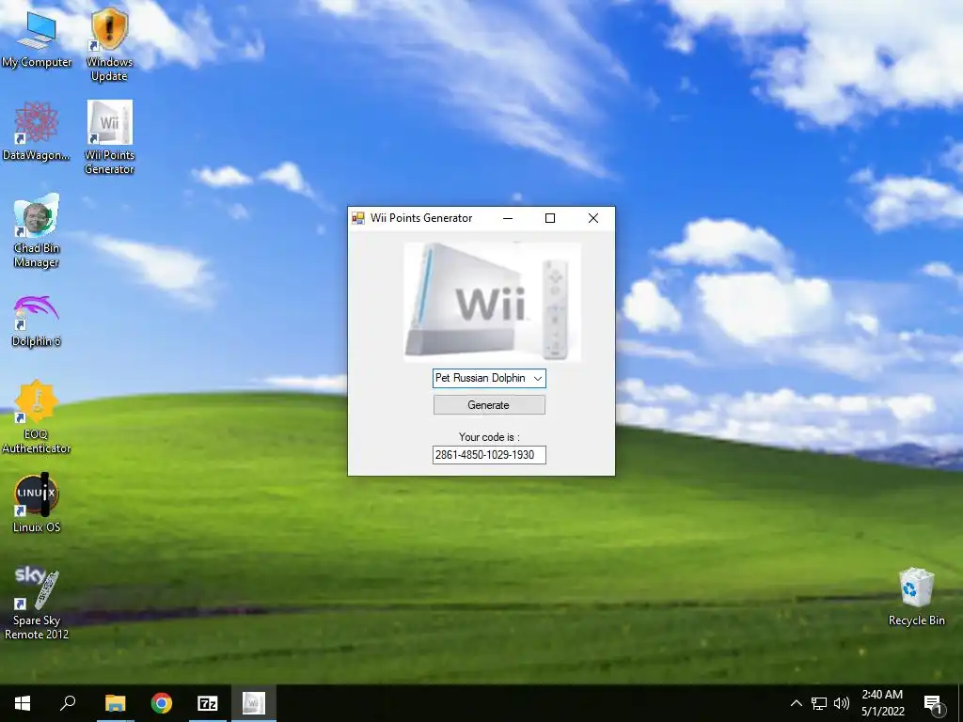The width and height of the screenshot is (963, 722).
Task: Open DataWagon desktop shortcut
Action: click(x=37, y=132)
